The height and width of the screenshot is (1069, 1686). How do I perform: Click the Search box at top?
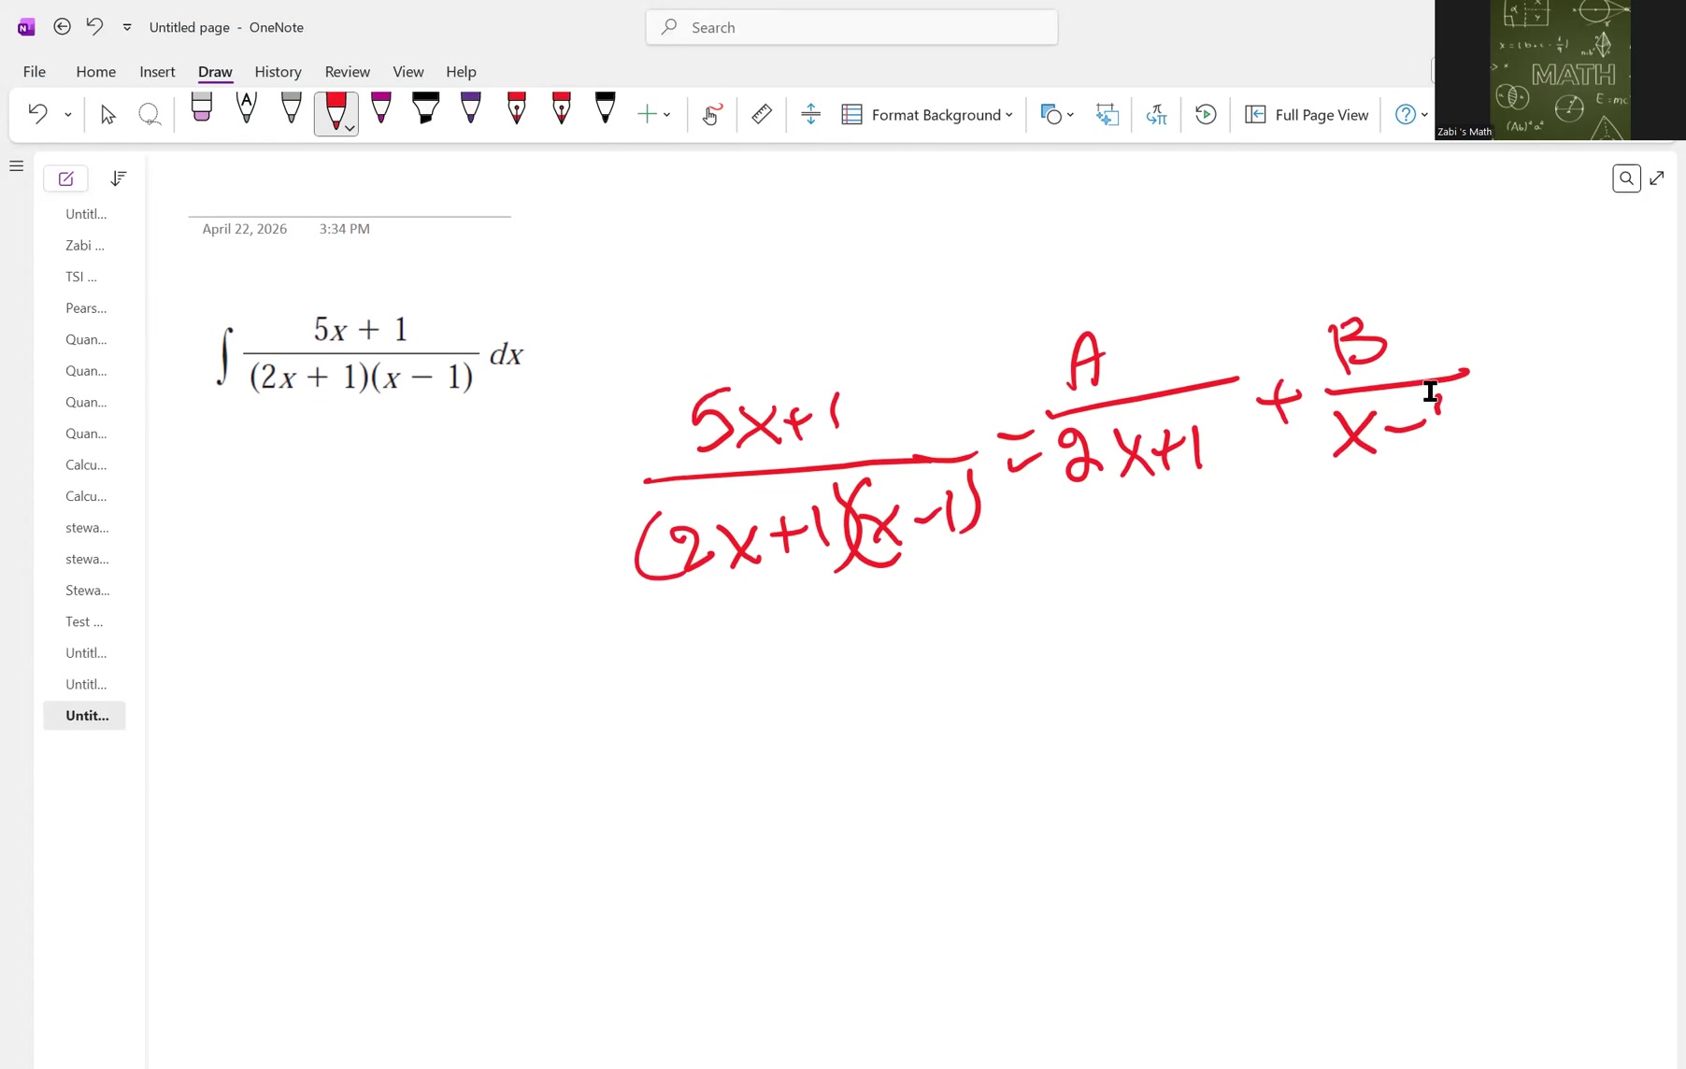tap(851, 27)
